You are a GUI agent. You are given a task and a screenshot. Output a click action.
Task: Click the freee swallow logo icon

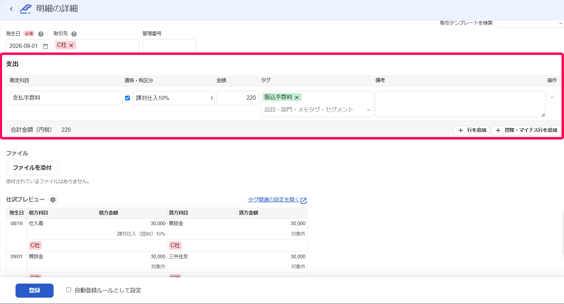coord(25,9)
